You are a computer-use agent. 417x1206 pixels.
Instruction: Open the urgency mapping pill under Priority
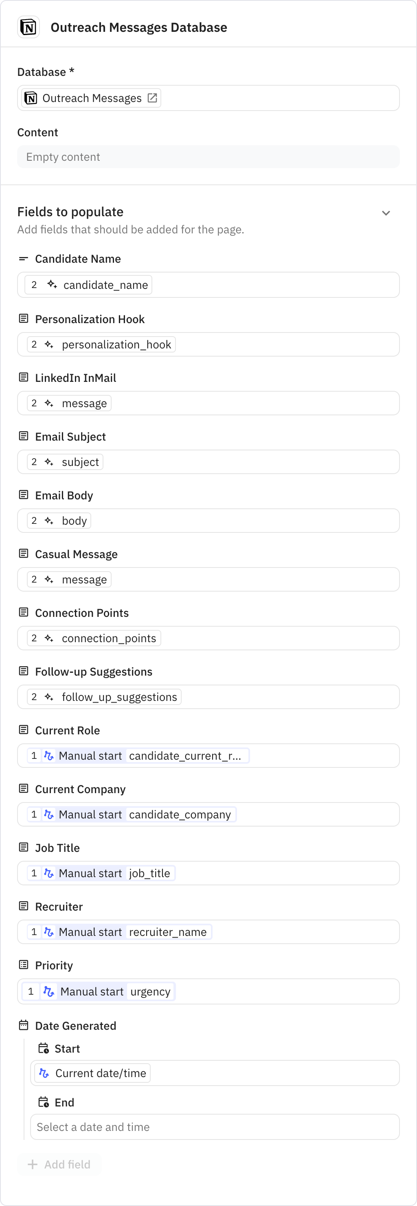point(97,991)
